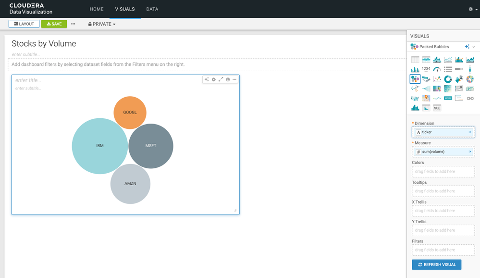Choose the US Map visual type
Viewport: 480px width, 278px height.
(x=415, y=99)
